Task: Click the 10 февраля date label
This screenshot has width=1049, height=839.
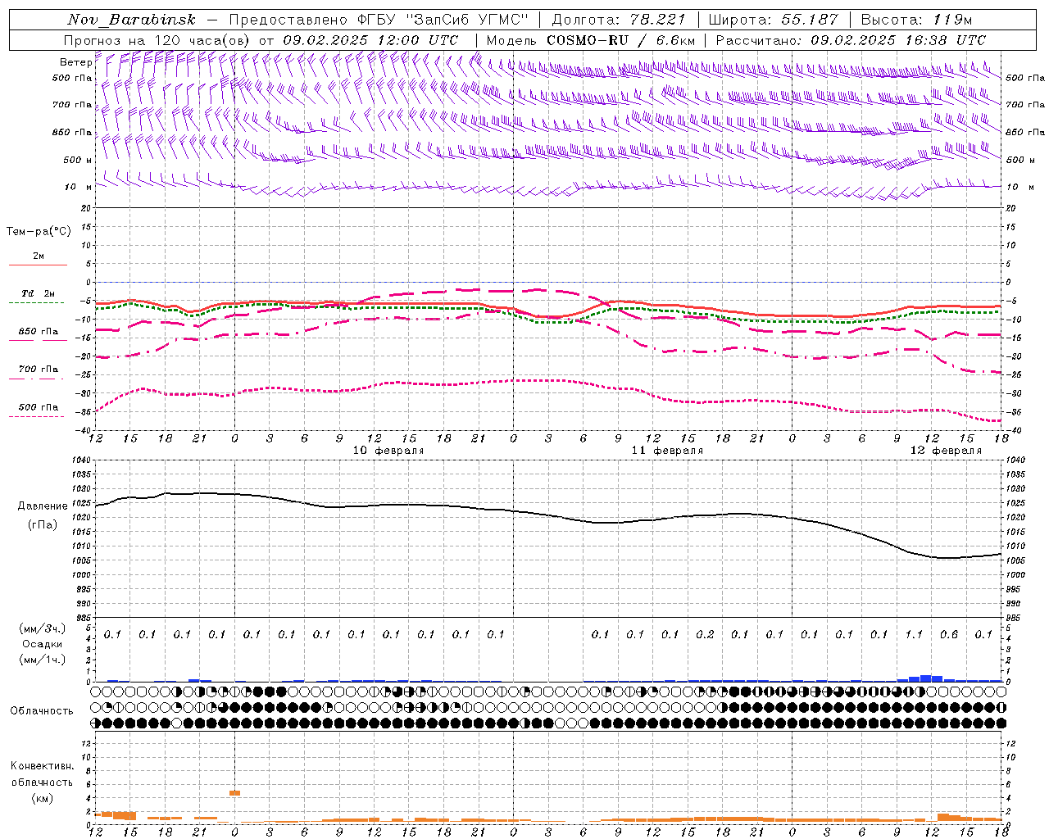Action: tap(388, 451)
